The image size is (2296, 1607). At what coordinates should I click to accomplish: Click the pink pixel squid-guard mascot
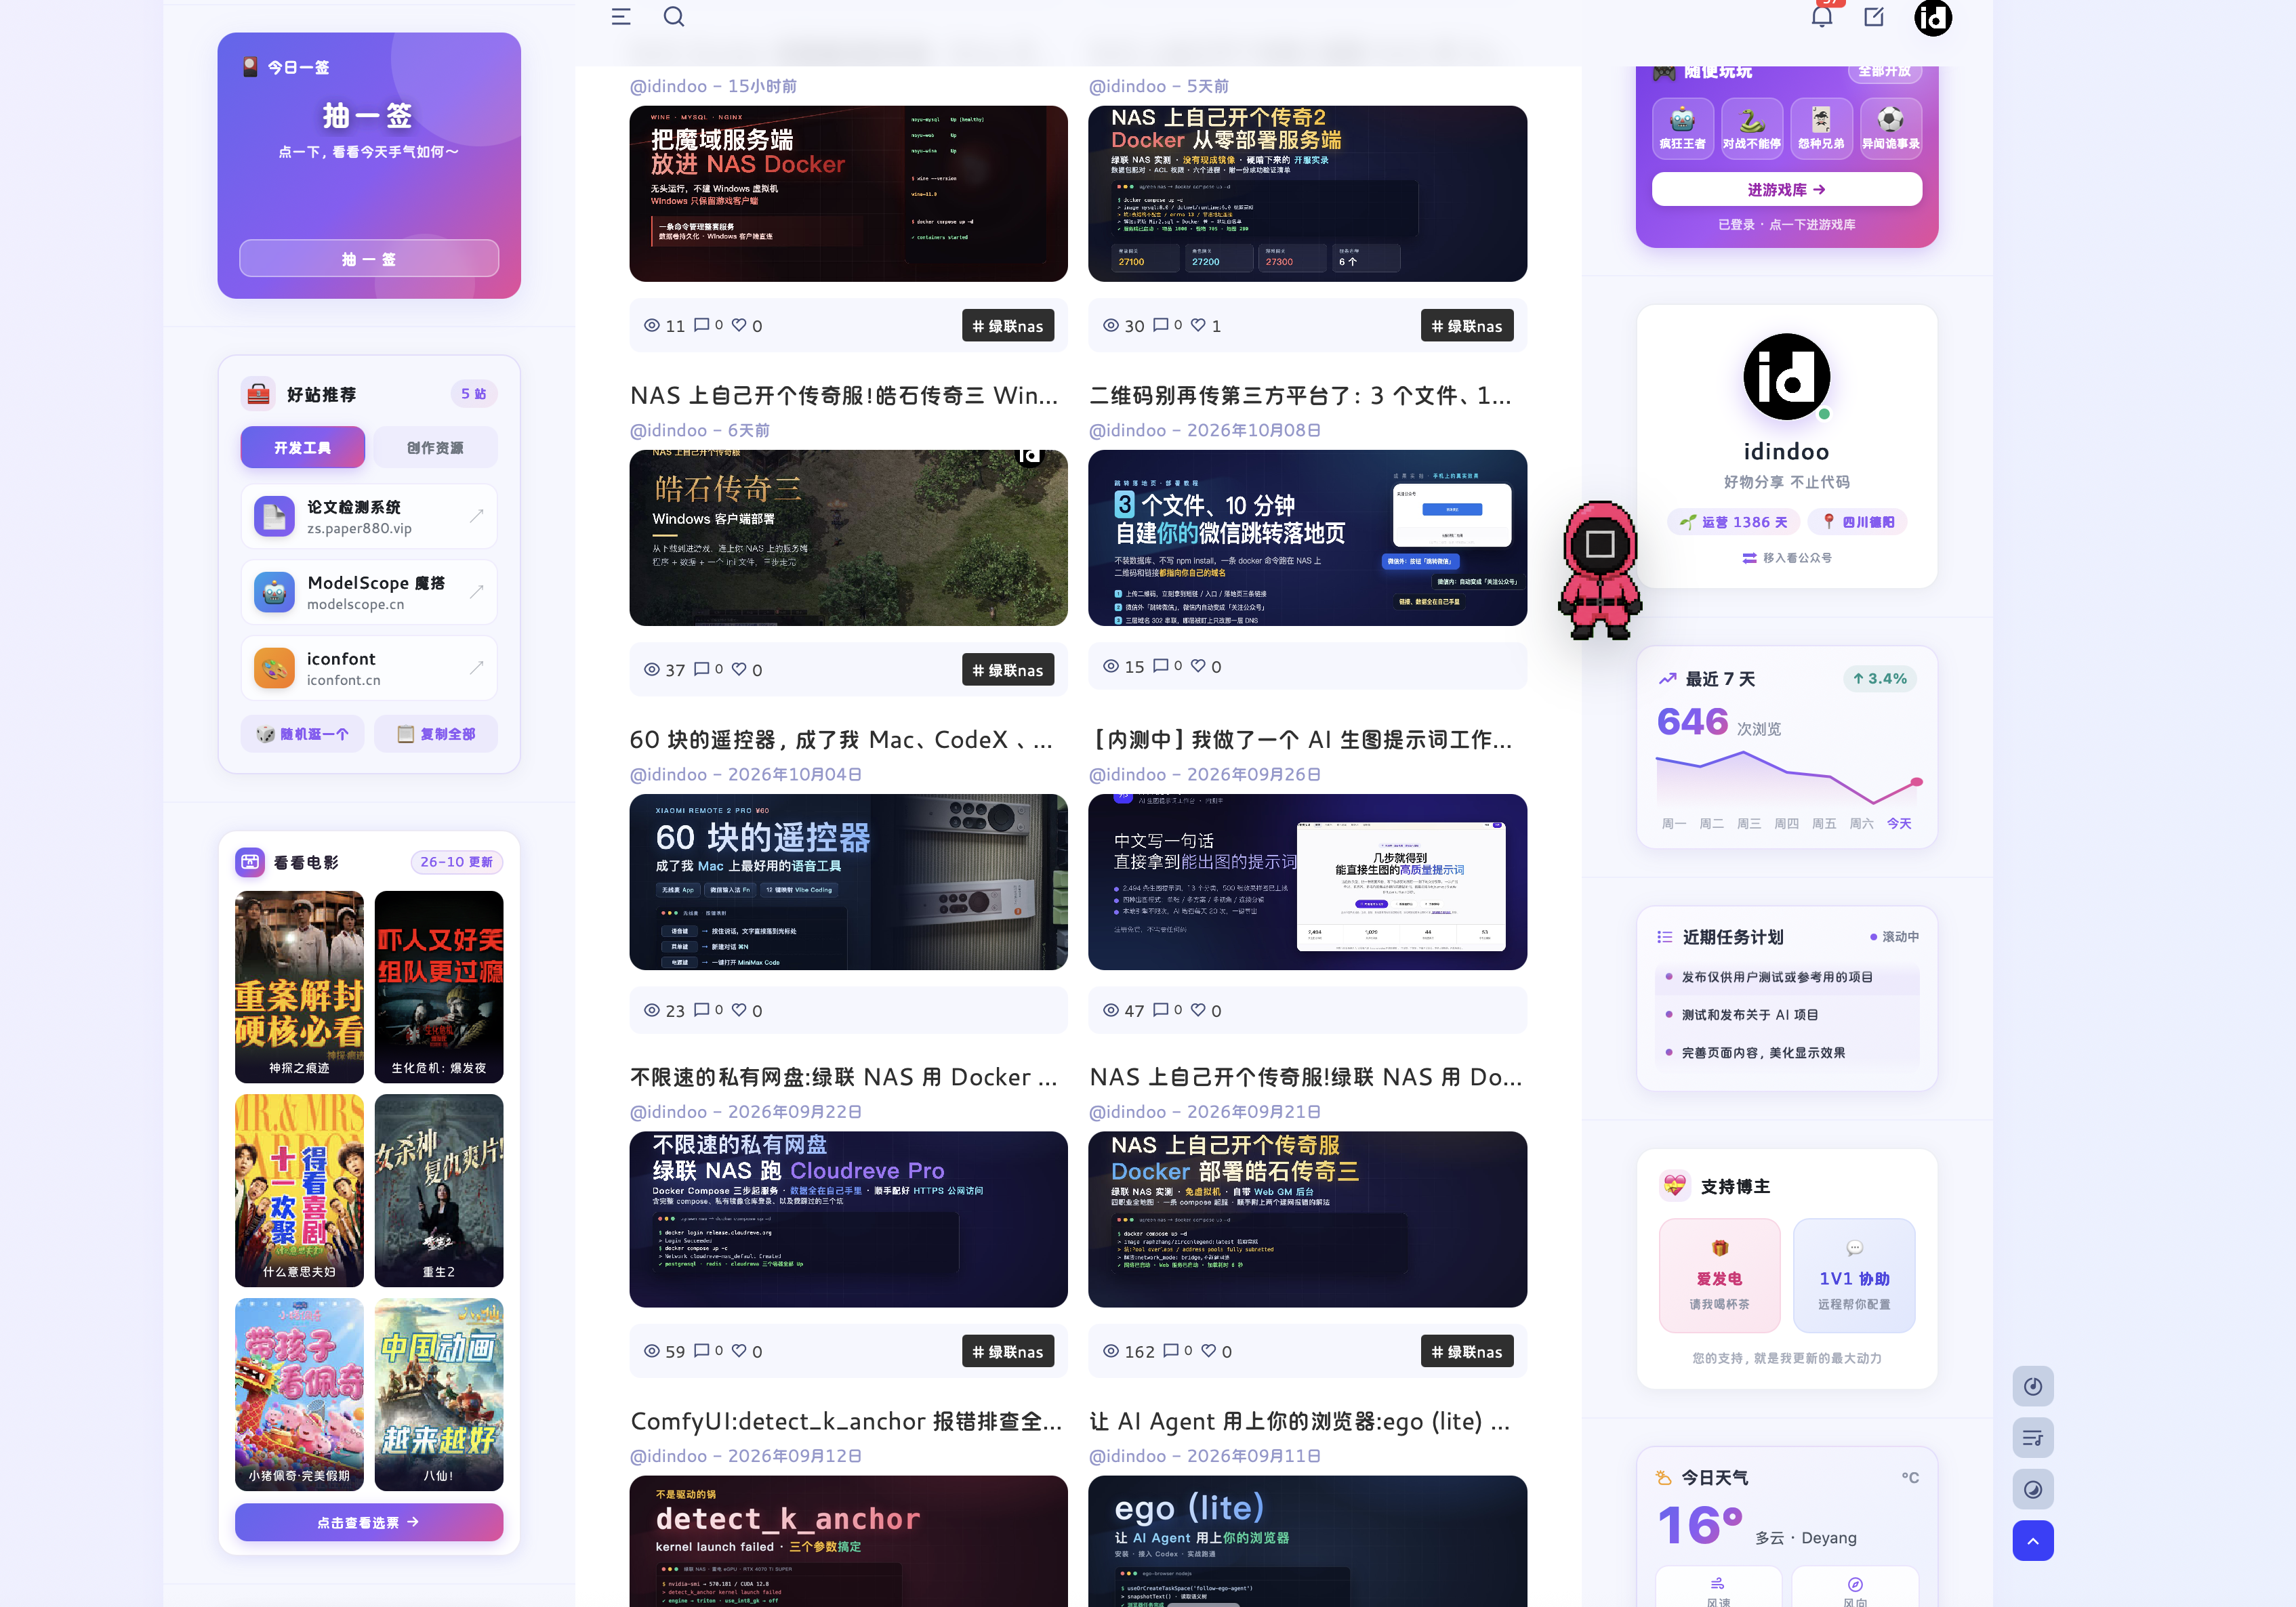point(1600,570)
